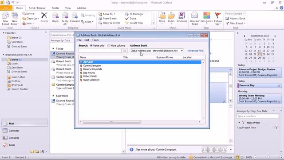Select Ryan Calderoni in address list
Viewport: 284px width, 160px height.
pos(91,80)
